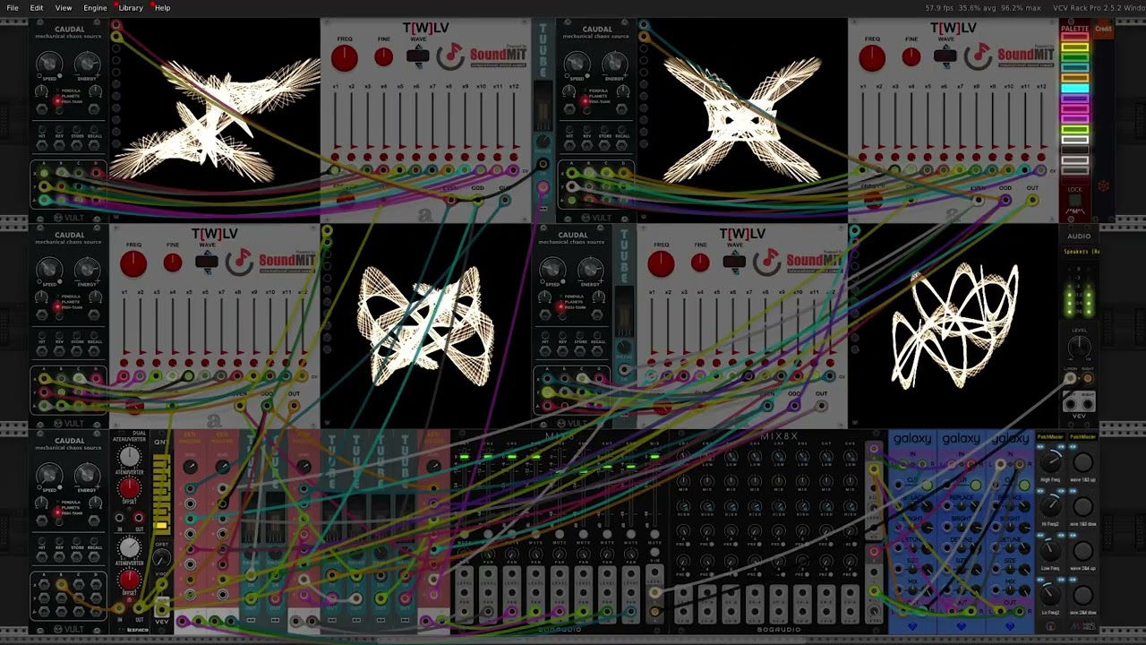Click the 'wave 2&4 up' PatchMaster button
The width and height of the screenshot is (1146, 645).
[1083, 550]
